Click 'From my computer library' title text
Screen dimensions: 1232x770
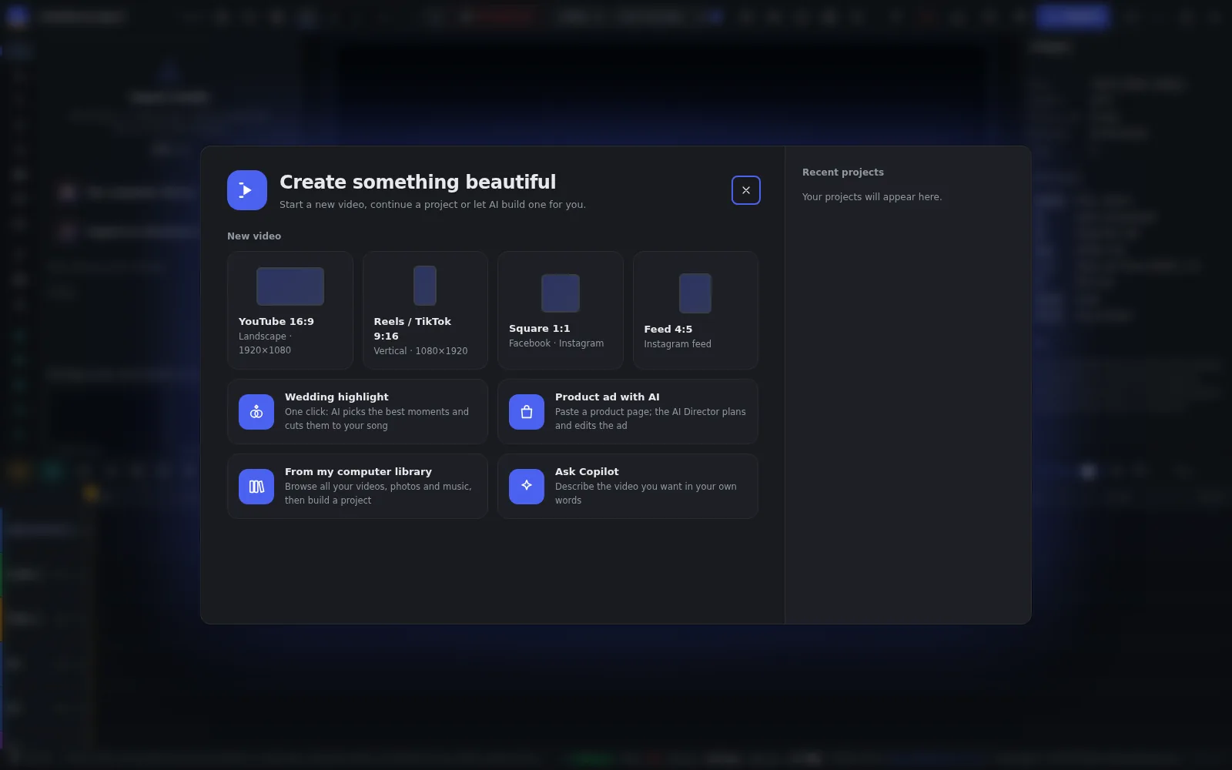358,471
